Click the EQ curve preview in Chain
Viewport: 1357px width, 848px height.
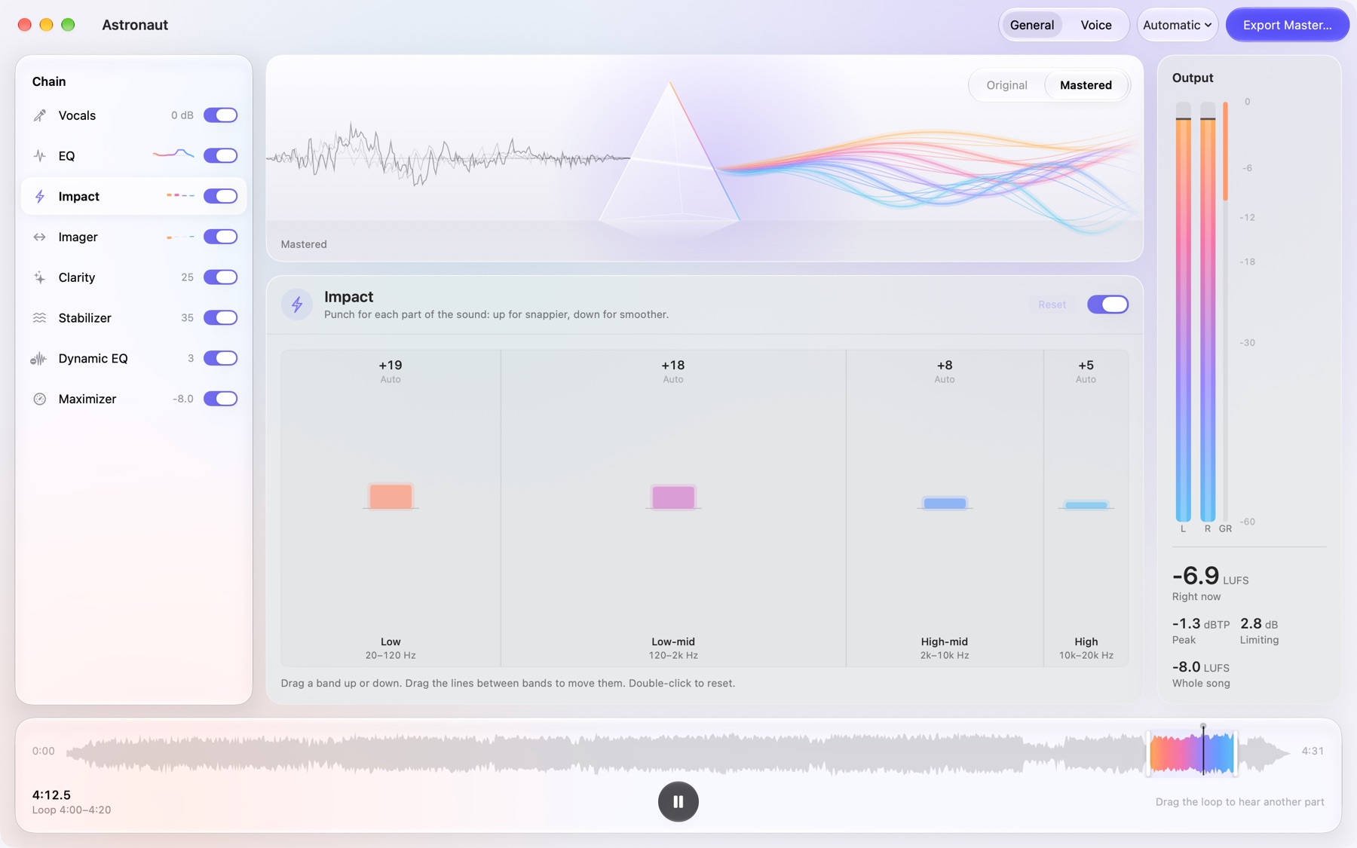click(173, 155)
